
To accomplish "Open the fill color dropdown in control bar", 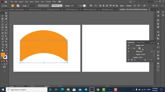I will tap(15, 6).
